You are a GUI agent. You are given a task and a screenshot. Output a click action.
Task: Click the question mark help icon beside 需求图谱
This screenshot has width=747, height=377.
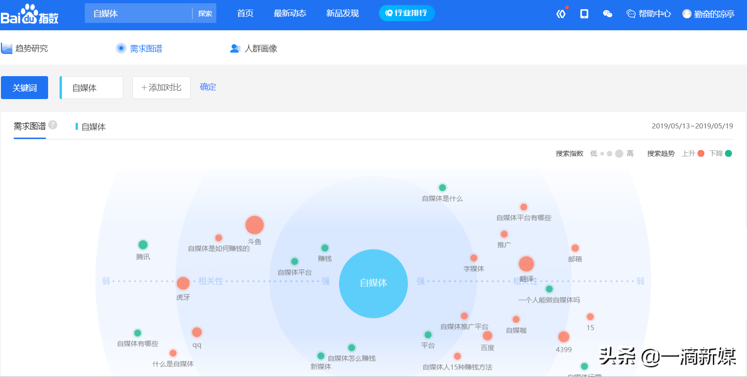click(53, 125)
